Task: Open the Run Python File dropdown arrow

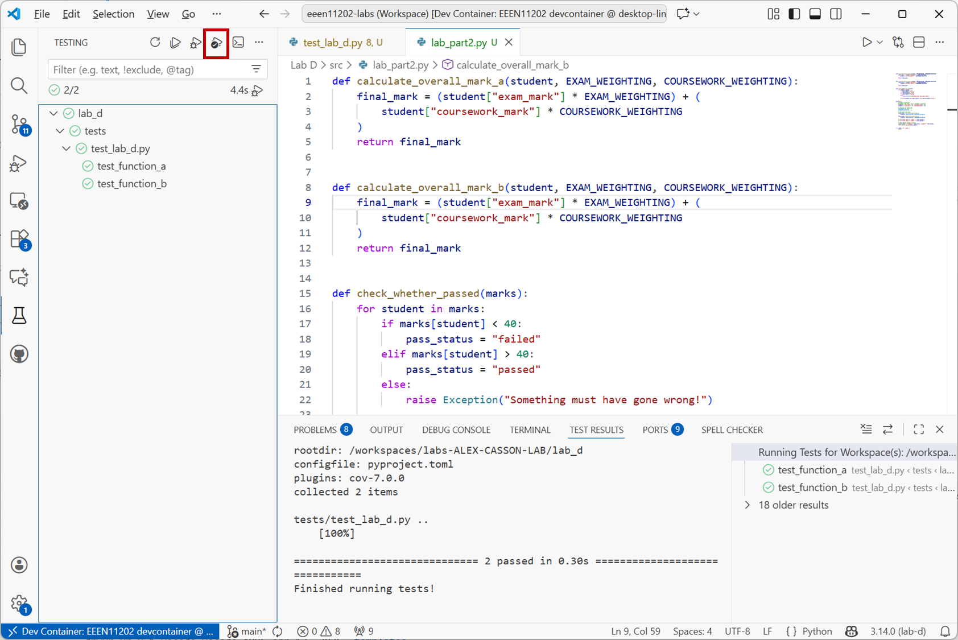Action: 880,43
